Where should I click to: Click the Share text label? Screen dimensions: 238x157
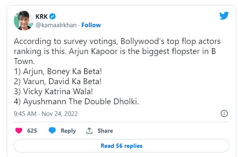(105, 131)
